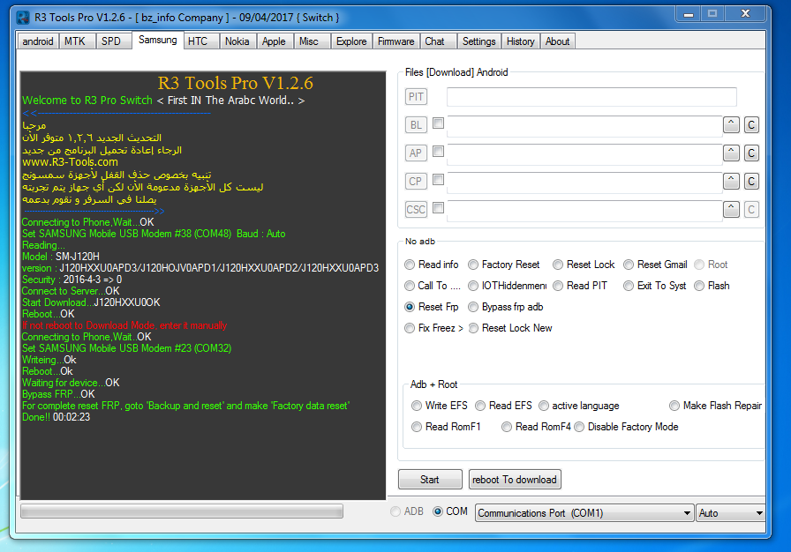Click the CSC file button
The height and width of the screenshot is (552, 791).
(416, 210)
